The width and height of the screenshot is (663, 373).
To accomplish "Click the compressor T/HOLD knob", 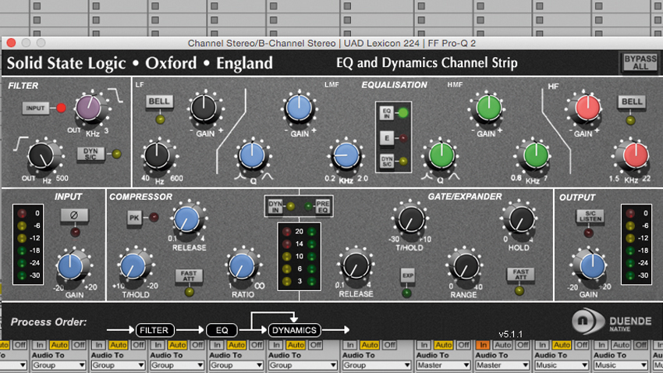I will [133, 266].
